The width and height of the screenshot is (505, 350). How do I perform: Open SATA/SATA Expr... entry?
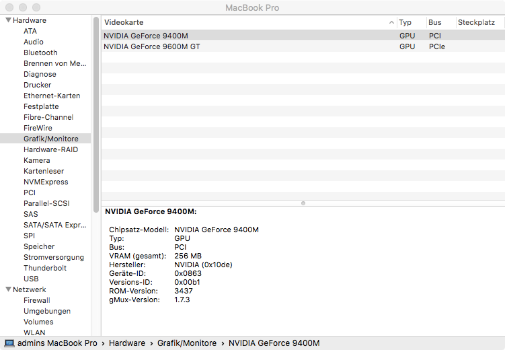pos(55,225)
